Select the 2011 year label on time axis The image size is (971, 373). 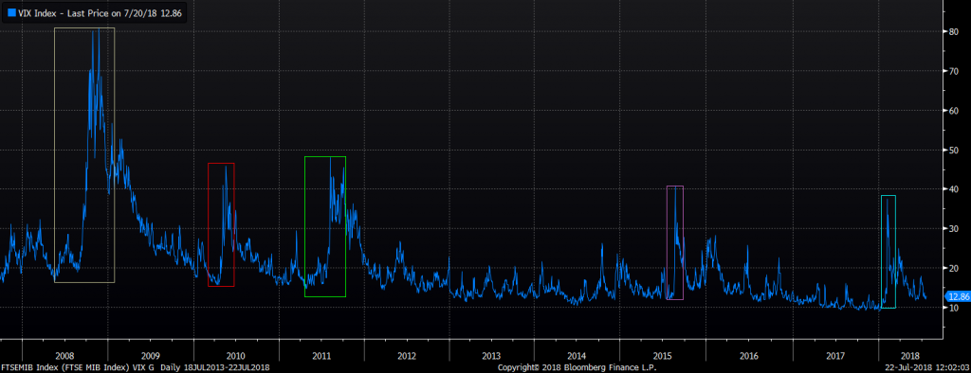pos(321,356)
